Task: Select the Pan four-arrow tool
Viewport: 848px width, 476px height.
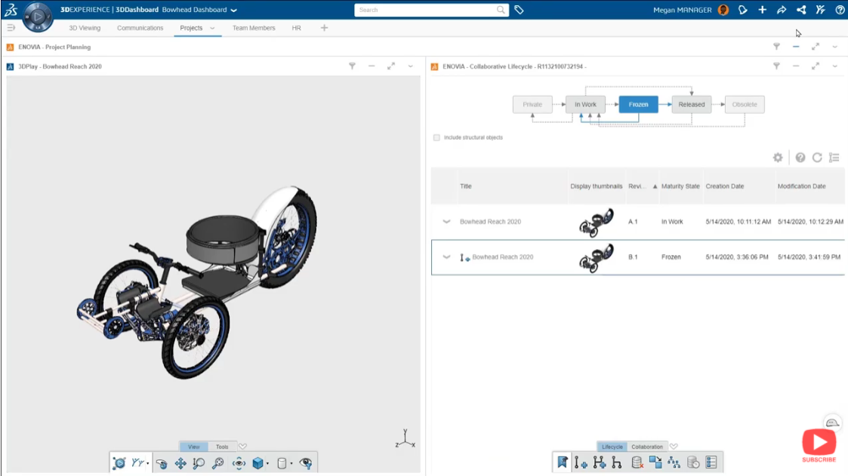Action: [180, 463]
